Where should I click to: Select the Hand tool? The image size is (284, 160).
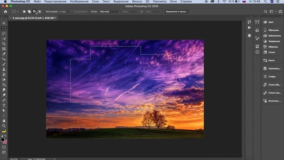(x=4, y=120)
